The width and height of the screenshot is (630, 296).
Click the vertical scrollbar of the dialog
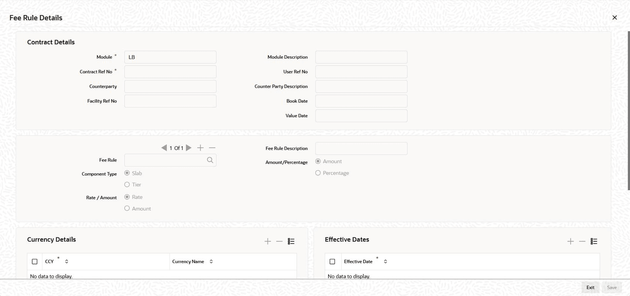tap(628, 110)
